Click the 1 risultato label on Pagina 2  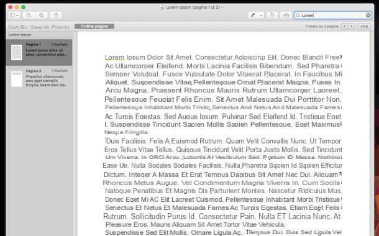[59, 71]
